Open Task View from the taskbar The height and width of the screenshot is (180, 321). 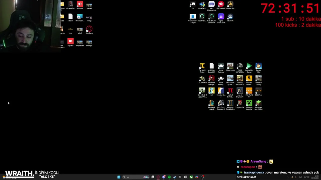click(152, 177)
